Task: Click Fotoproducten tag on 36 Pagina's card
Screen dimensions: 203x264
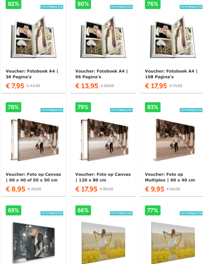Action: point(52,7)
